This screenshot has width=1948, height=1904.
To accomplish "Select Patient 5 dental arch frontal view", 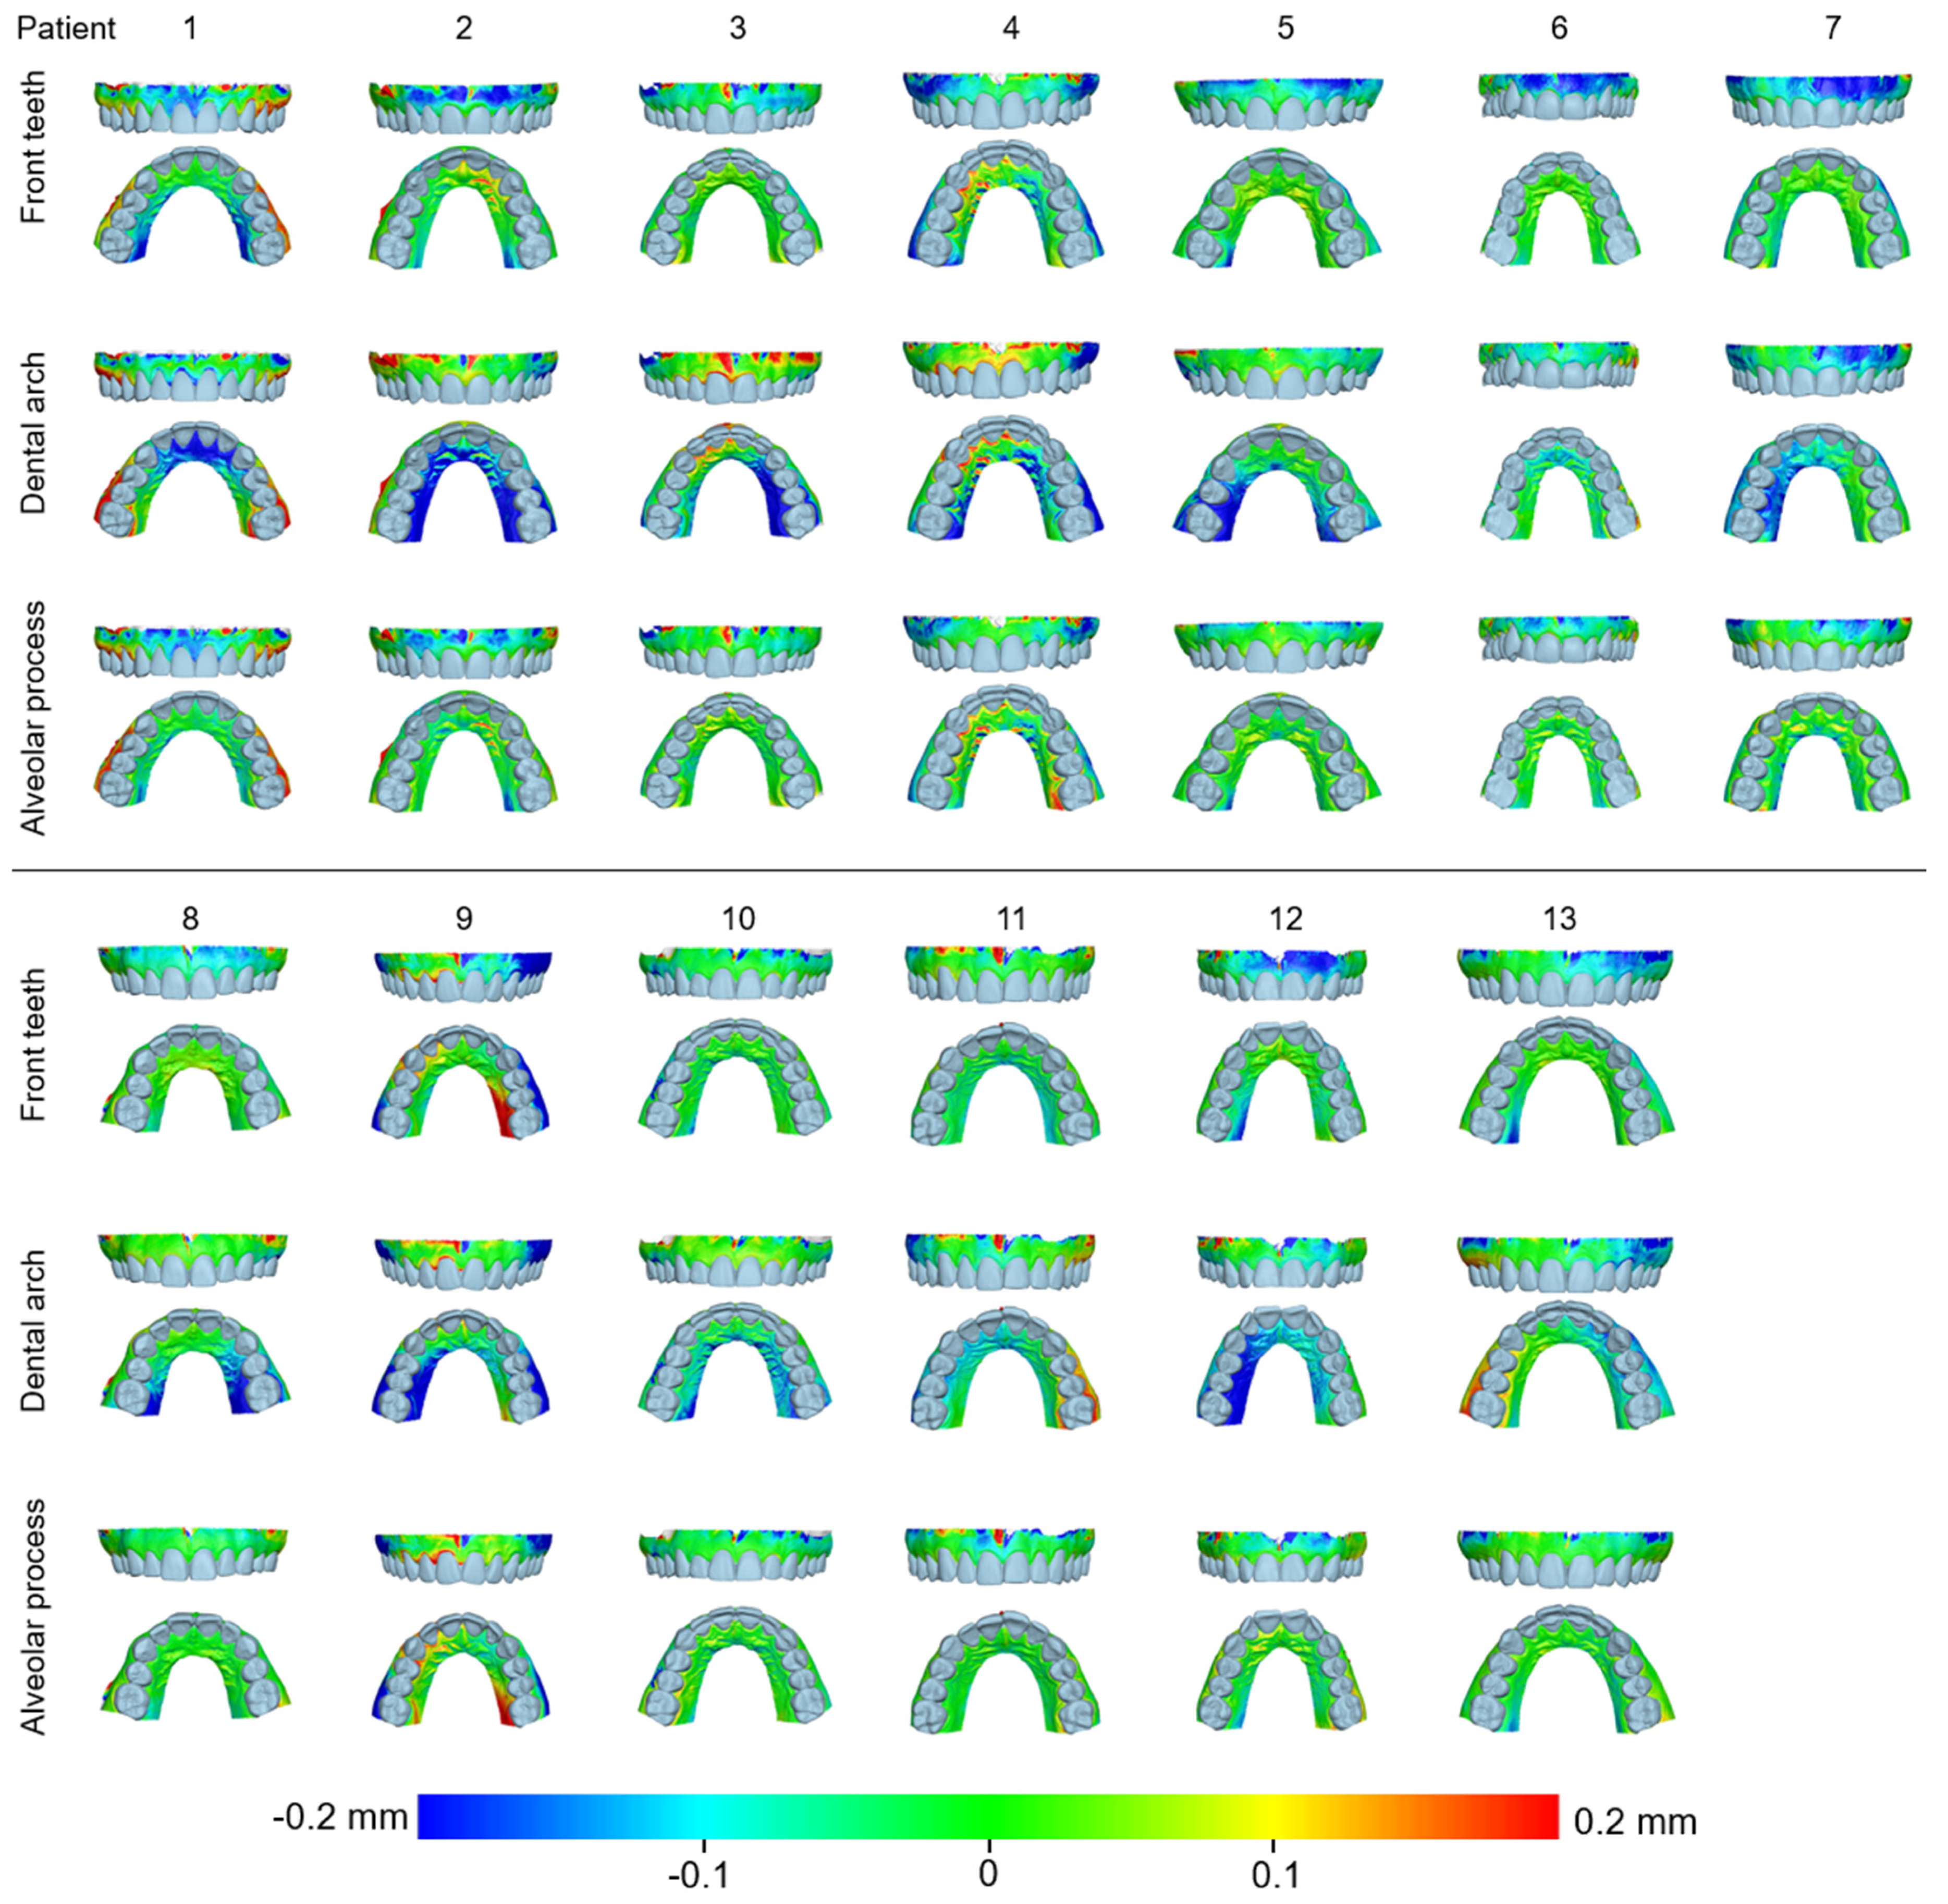I will (1278, 373).
